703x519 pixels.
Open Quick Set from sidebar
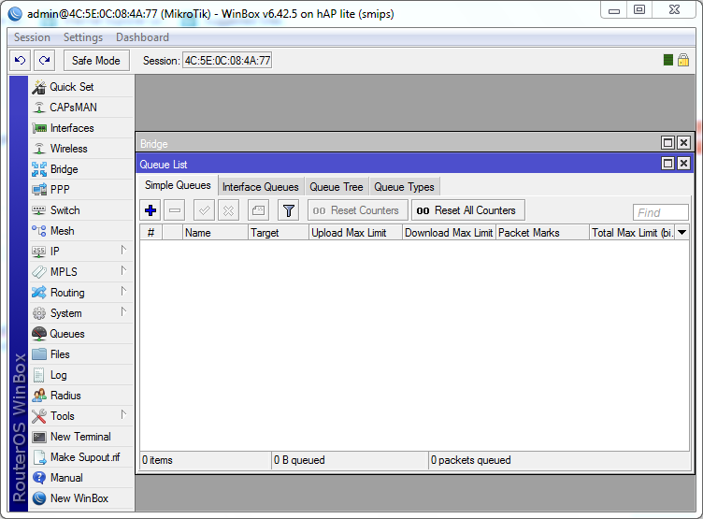(x=81, y=87)
